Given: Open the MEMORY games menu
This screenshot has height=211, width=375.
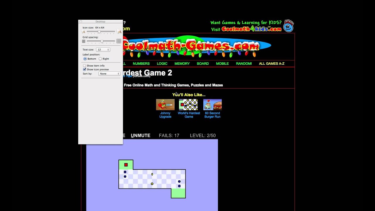Looking at the screenshot, I should point(182,64).
